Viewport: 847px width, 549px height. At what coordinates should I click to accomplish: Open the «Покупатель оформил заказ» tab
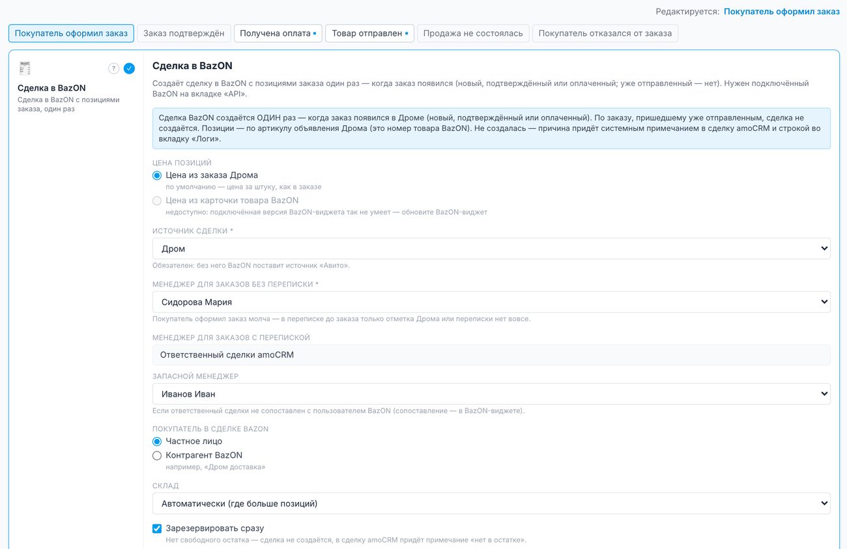tap(71, 33)
